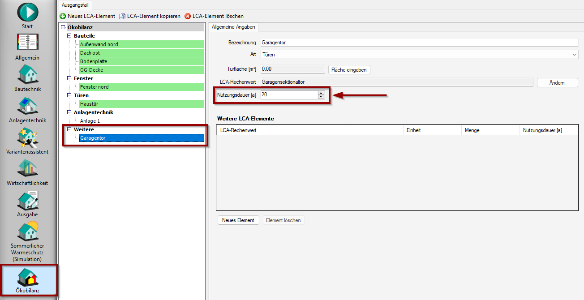Image resolution: width=584 pixels, height=300 pixels.
Task: Launch the Variantenassistent icon
Action: [x=28, y=137]
